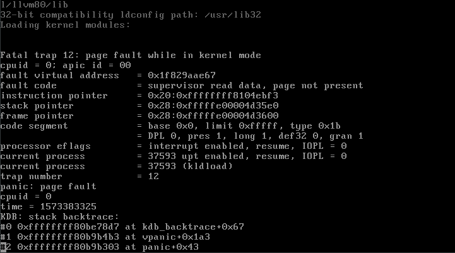The width and height of the screenshot is (455, 253).
Task: Click the kdb_backtrace+0x67 backtrace entry
Action: pyautogui.click(x=122, y=227)
